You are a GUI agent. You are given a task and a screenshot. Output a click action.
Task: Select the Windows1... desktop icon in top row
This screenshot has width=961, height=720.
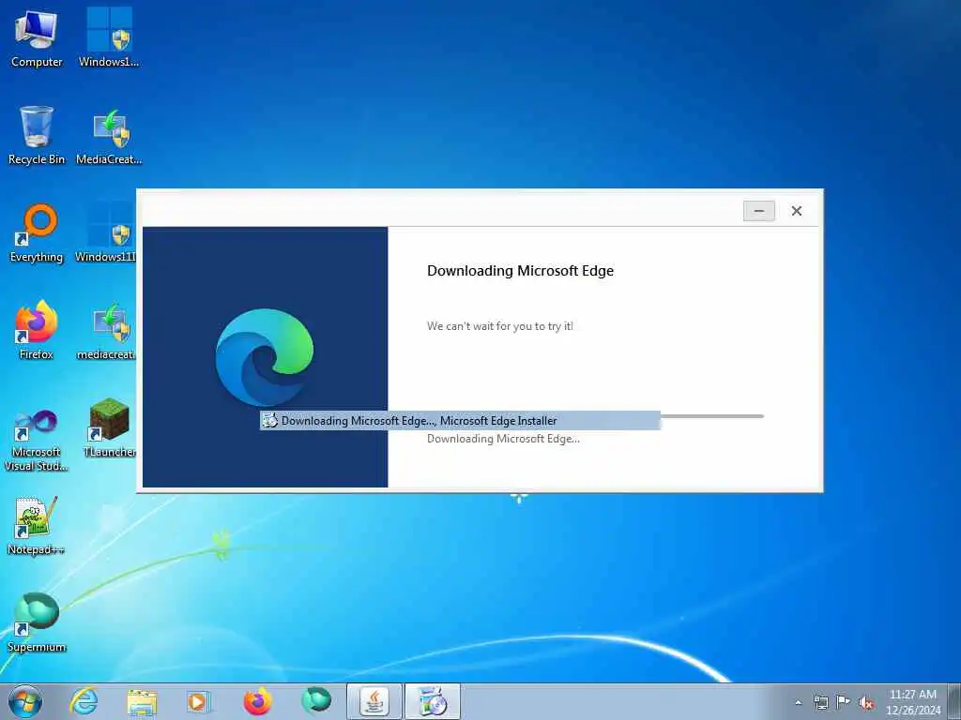[x=109, y=37]
